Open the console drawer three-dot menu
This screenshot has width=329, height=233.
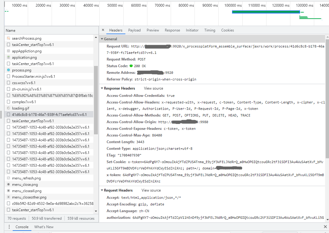click(9, 227)
